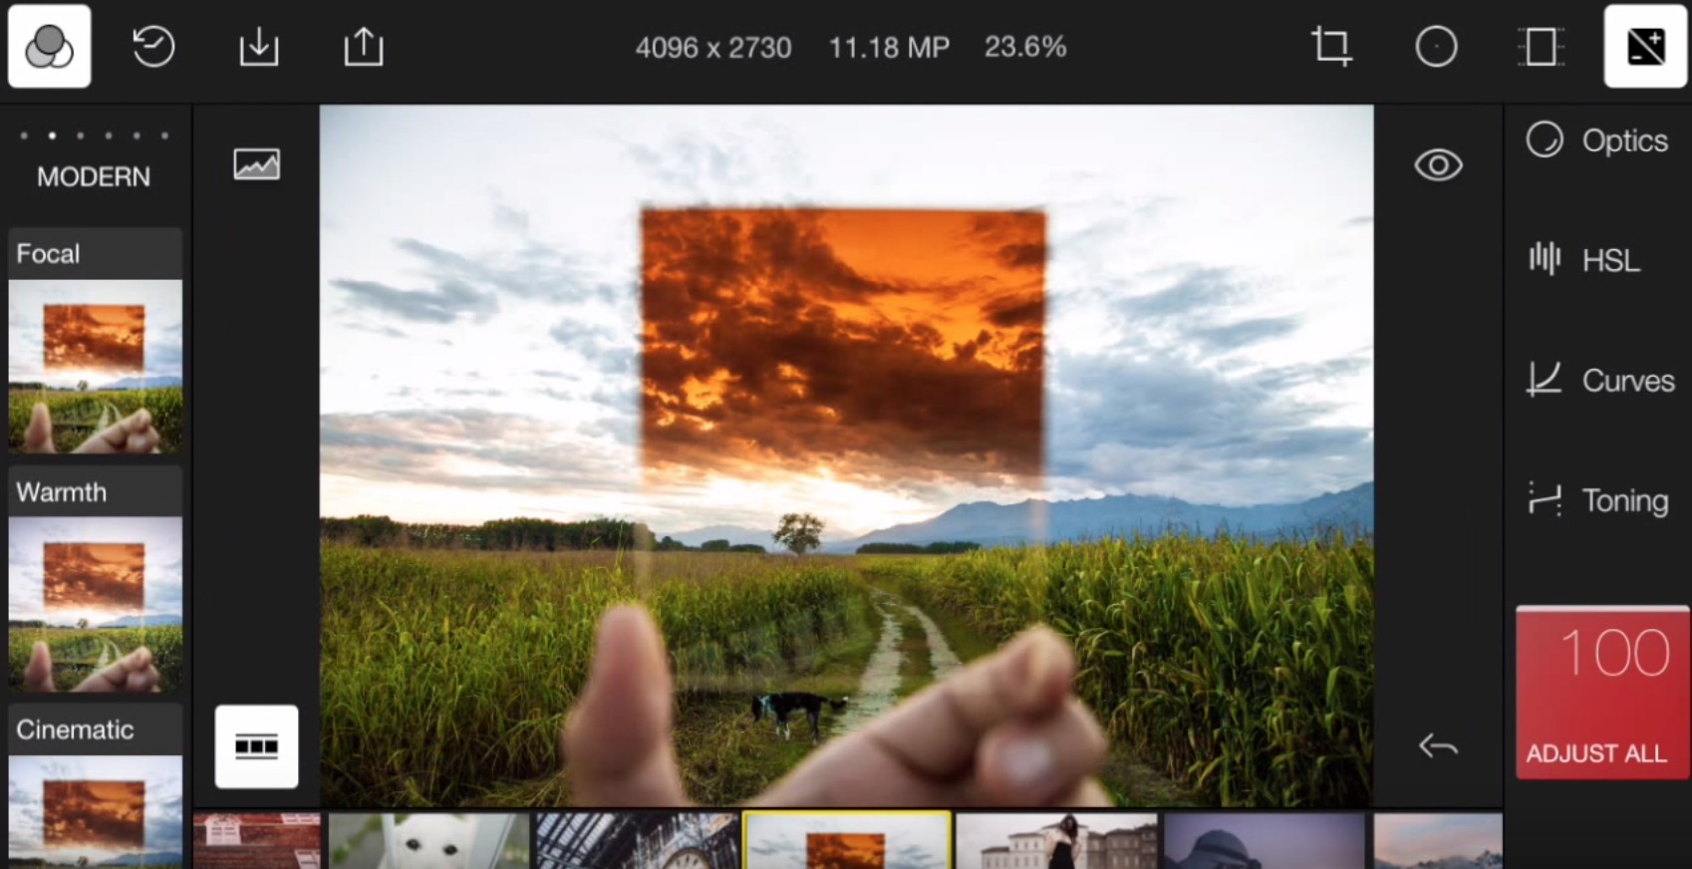This screenshot has height=869, width=1692.
Task: Select the woman by building filmstrip photo
Action: pos(1057,841)
